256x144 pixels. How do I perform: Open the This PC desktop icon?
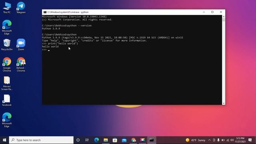click(x=7, y=8)
